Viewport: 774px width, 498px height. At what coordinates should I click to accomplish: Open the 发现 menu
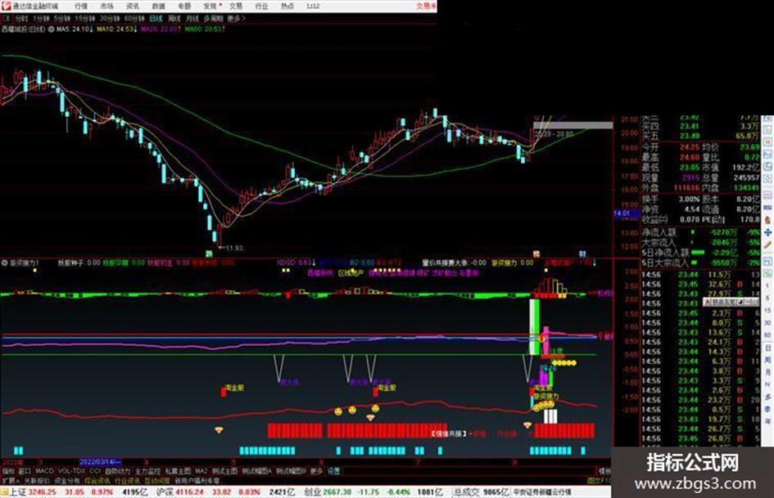(210, 7)
